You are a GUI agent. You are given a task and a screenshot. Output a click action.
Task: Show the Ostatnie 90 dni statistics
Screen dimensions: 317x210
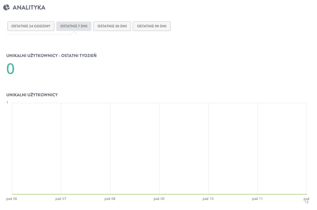click(151, 26)
